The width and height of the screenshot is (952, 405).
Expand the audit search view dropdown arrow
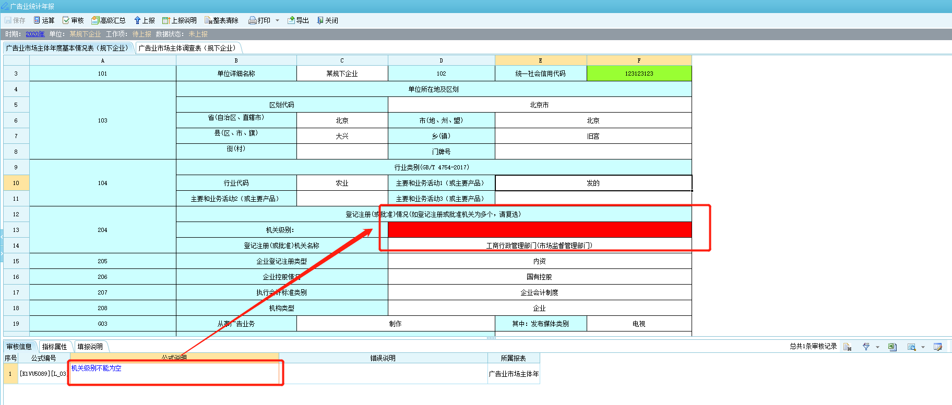coord(923,347)
